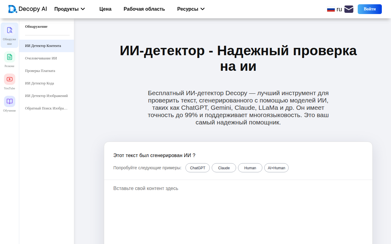Open ИИ Детектор Кода tool
The width and height of the screenshot is (391, 244).
pyautogui.click(x=46, y=83)
